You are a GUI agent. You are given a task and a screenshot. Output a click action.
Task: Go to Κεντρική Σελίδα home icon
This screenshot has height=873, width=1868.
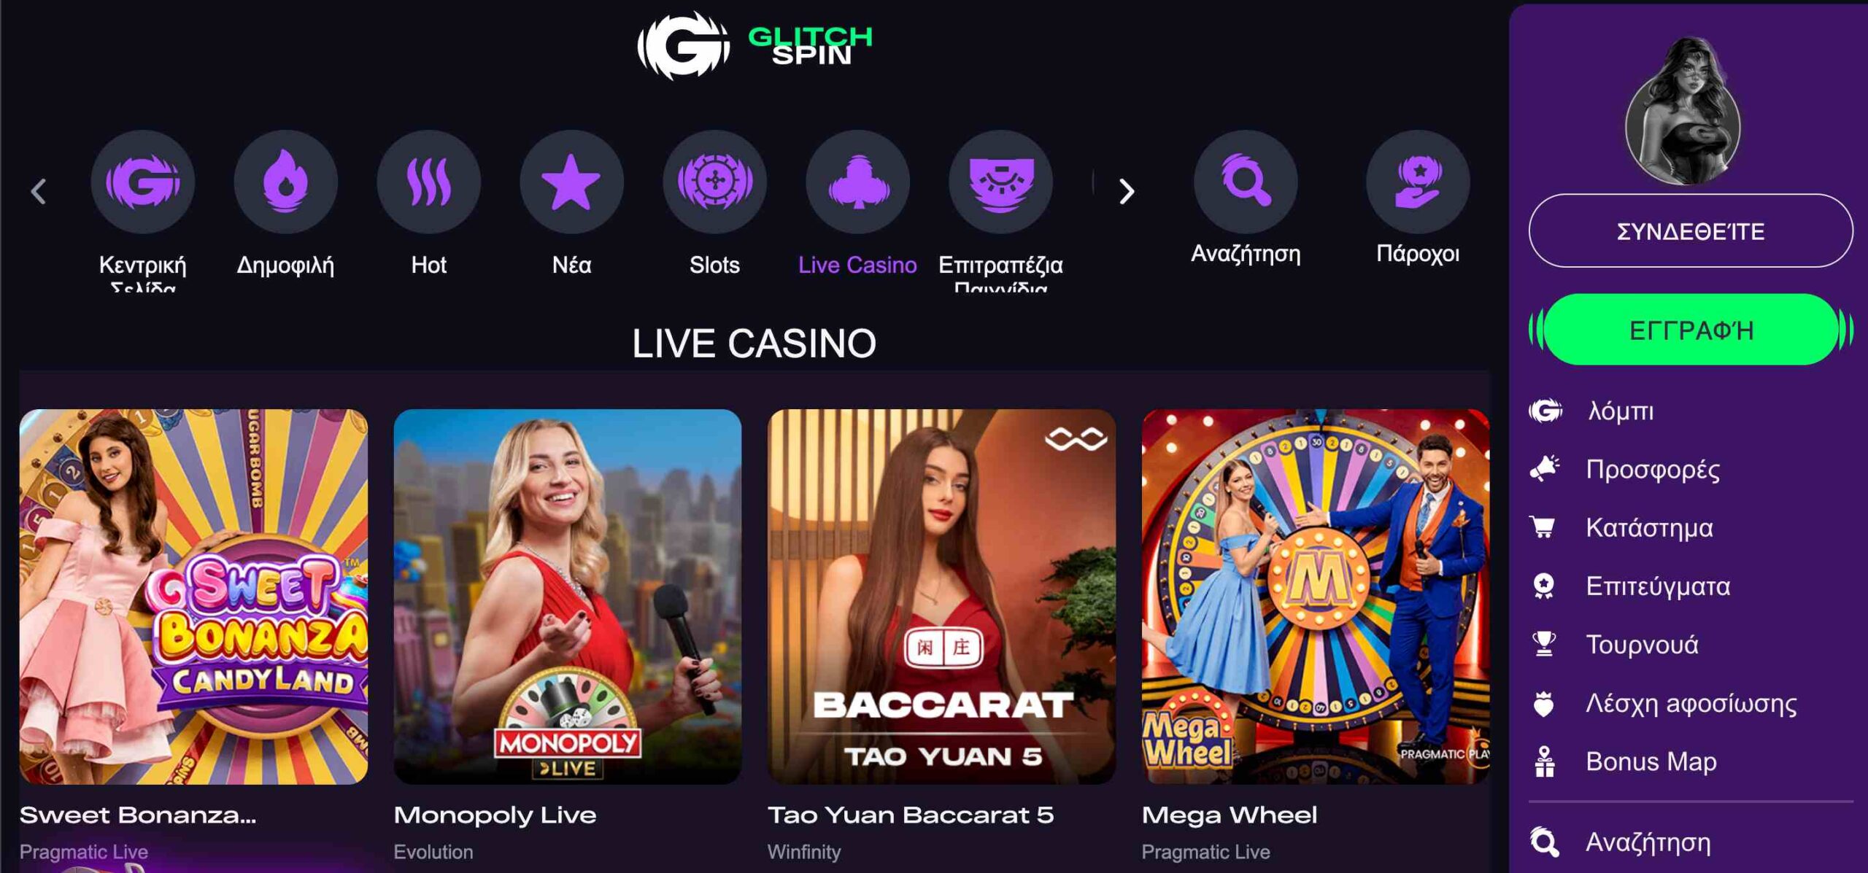[x=142, y=182]
